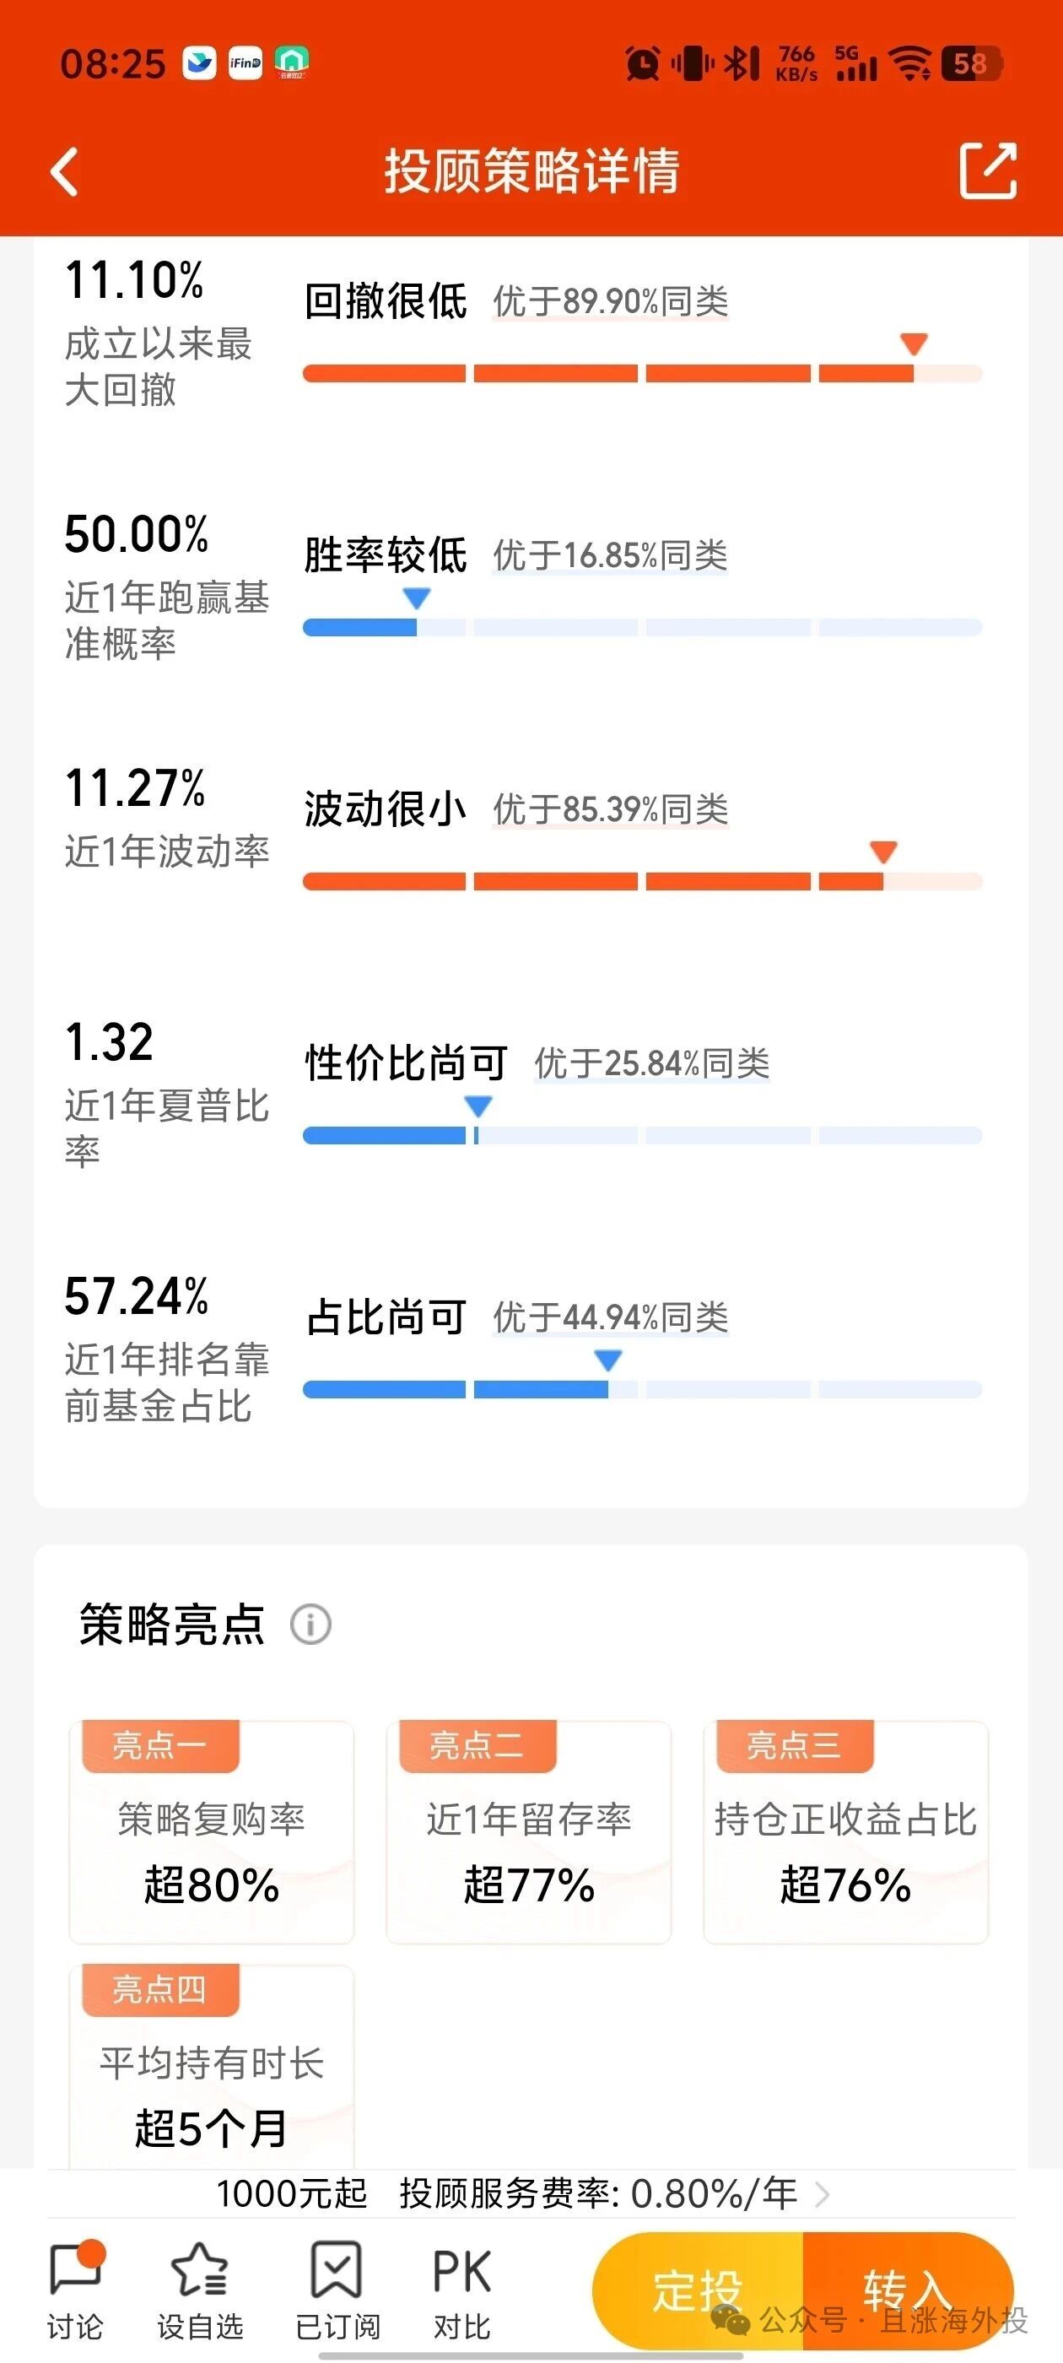The image size is (1063, 2363).
Task: Select the 亮点一 策略复购率 card
Action: [212, 1832]
